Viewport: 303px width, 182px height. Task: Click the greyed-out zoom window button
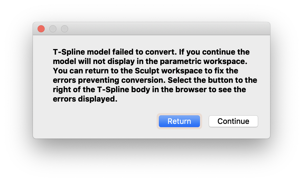65,29
